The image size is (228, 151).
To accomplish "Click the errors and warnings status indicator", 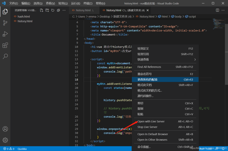I will click(9, 149).
